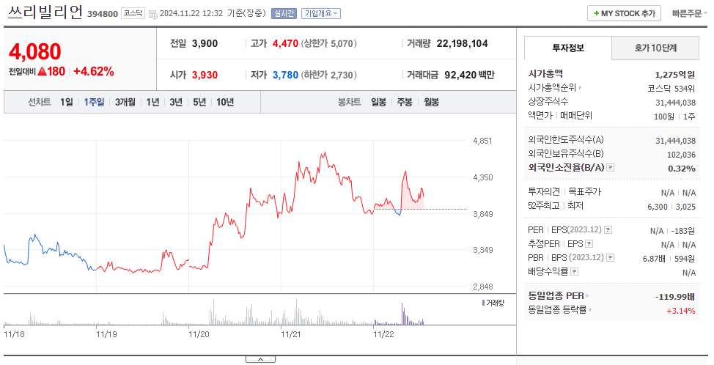Click the 동일업종 등락률 value +3.14%
Viewport: 714px width, 365px height.
point(681,311)
